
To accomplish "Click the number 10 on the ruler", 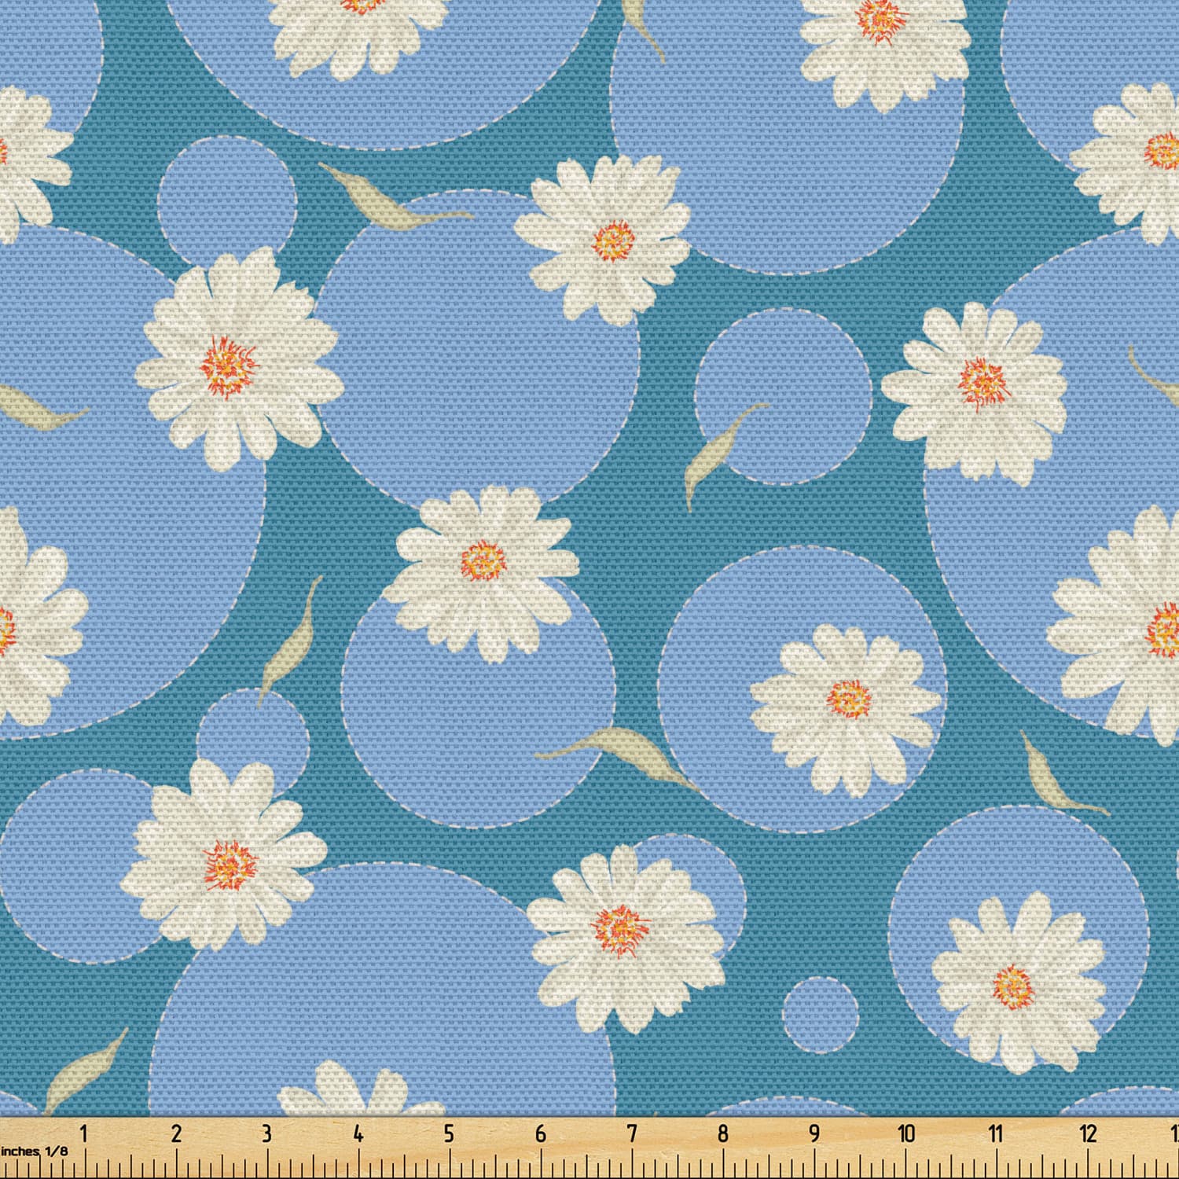I will click(906, 1133).
